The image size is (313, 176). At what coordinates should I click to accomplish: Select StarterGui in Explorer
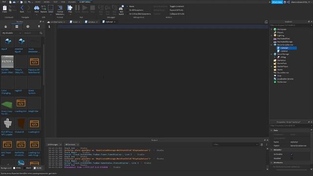281,60
